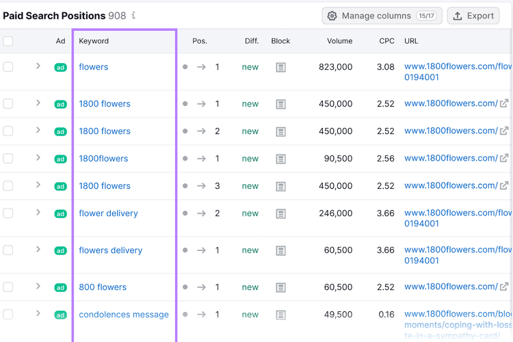Sort by the Pos. column header
513x342 pixels.
pyautogui.click(x=200, y=41)
